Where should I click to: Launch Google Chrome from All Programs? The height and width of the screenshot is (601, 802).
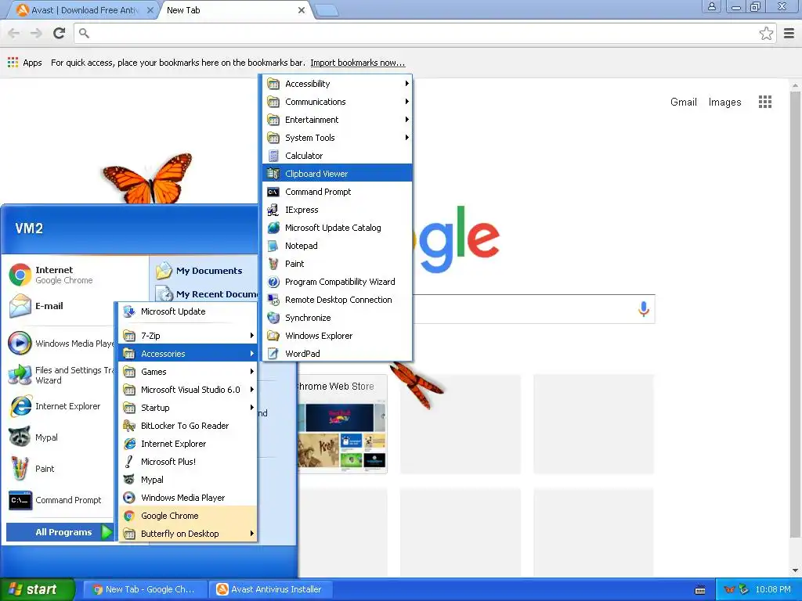point(188,516)
